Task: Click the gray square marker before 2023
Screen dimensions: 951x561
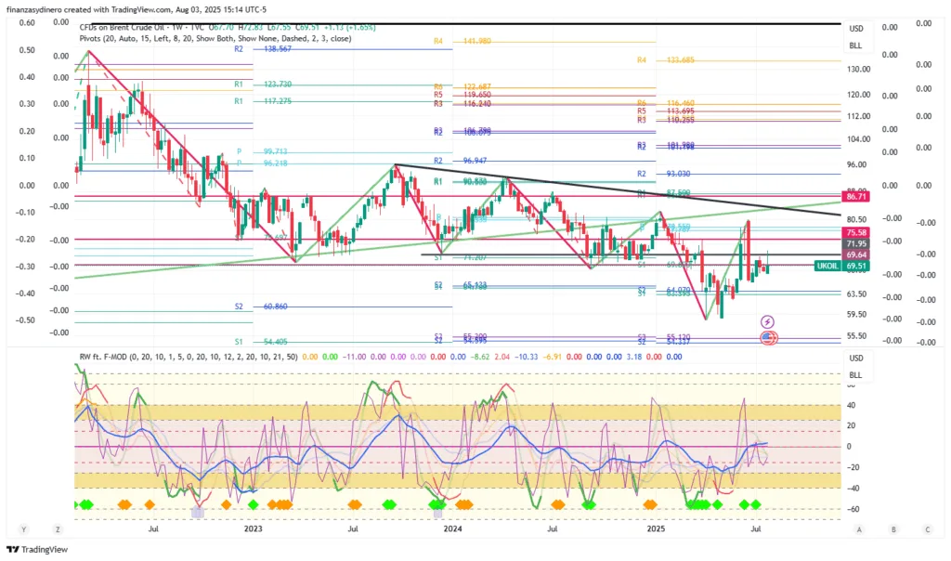Action: [x=198, y=513]
